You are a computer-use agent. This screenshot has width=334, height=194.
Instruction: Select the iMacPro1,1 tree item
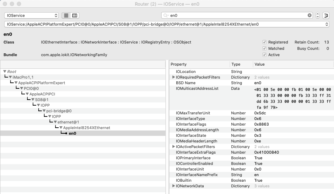pos(23,77)
